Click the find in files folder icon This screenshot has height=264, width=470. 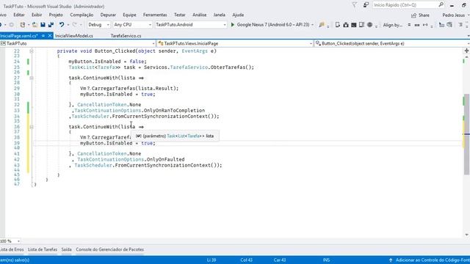coord(322,25)
